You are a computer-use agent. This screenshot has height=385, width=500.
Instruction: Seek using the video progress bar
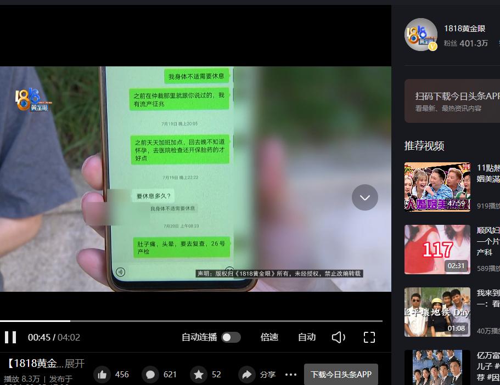pos(192,321)
